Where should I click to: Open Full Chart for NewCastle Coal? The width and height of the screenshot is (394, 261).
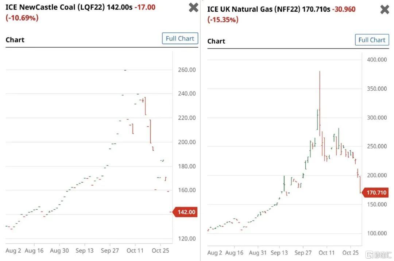[180, 39]
